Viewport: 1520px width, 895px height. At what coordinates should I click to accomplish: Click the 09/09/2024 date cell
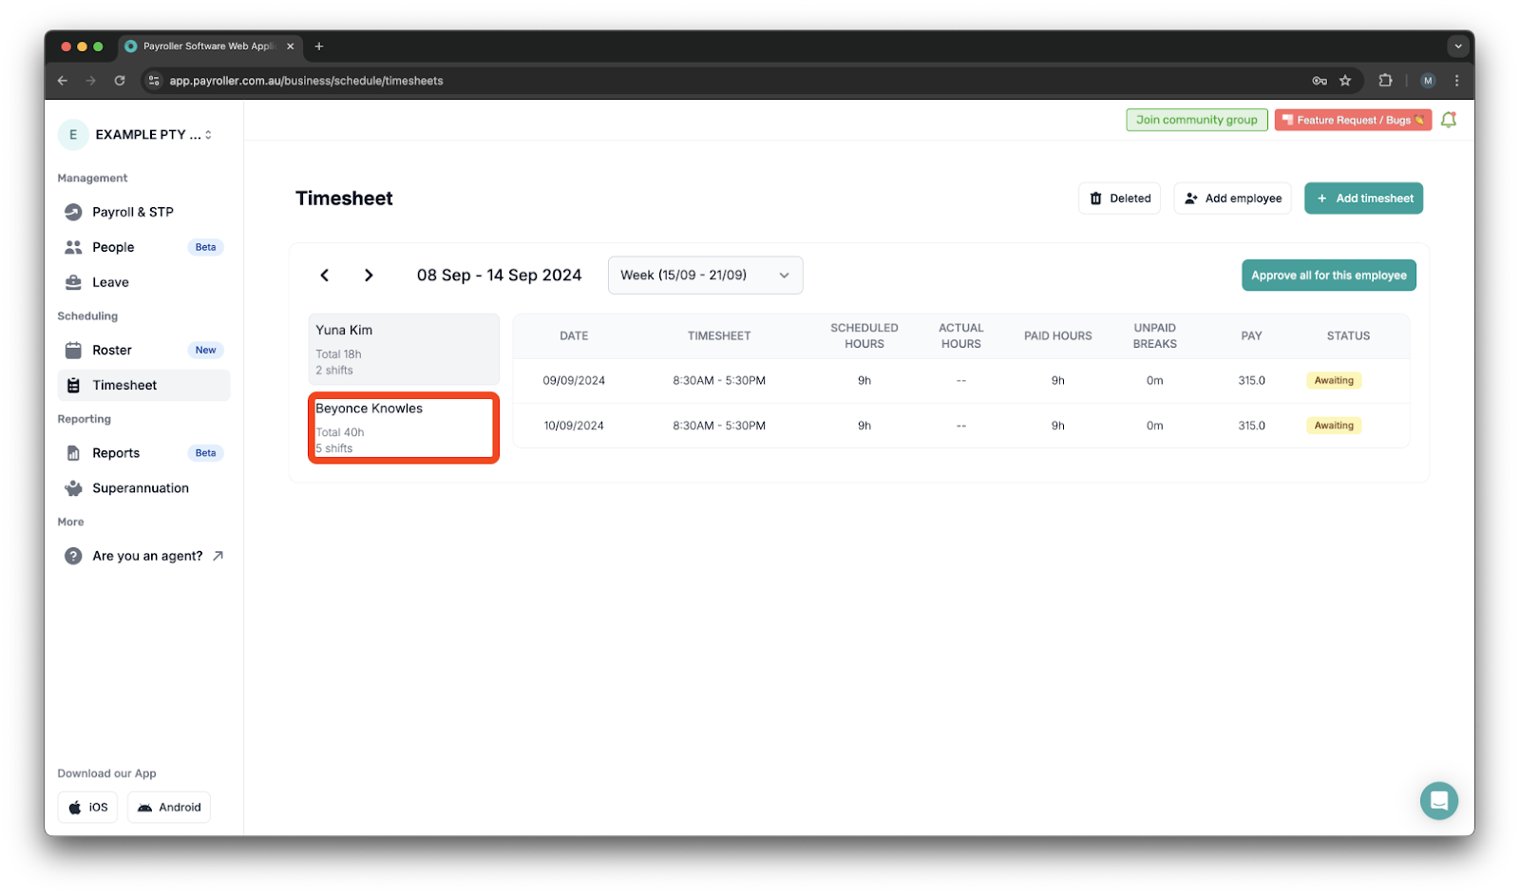pyautogui.click(x=574, y=381)
